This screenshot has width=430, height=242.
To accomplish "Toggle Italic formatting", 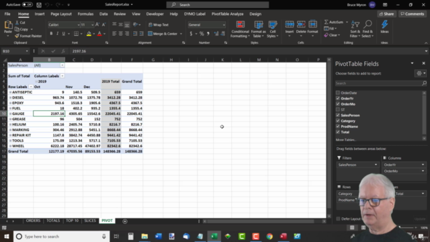I will coord(57,34).
